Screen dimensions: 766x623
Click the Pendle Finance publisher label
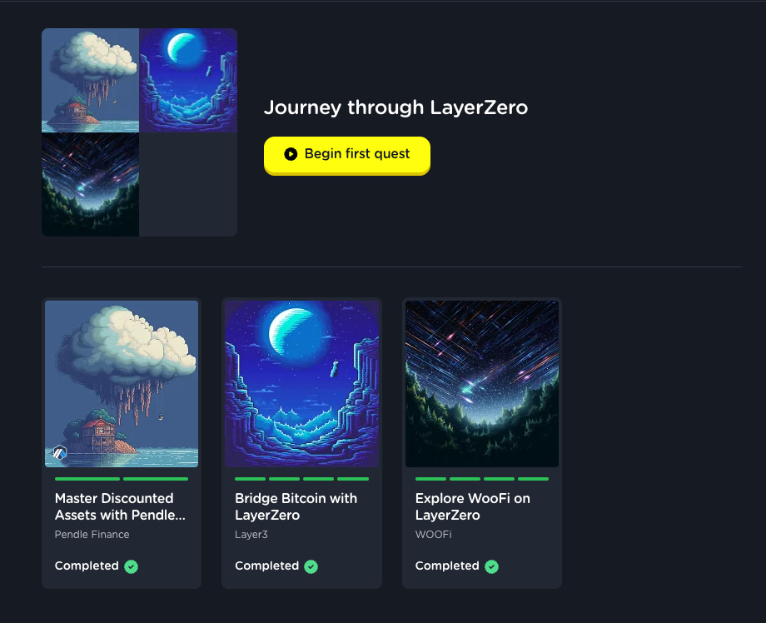[x=92, y=535]
